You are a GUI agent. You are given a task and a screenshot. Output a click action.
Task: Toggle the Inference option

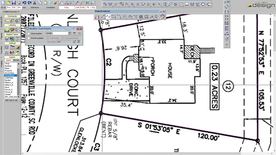[x=34, y=7]
